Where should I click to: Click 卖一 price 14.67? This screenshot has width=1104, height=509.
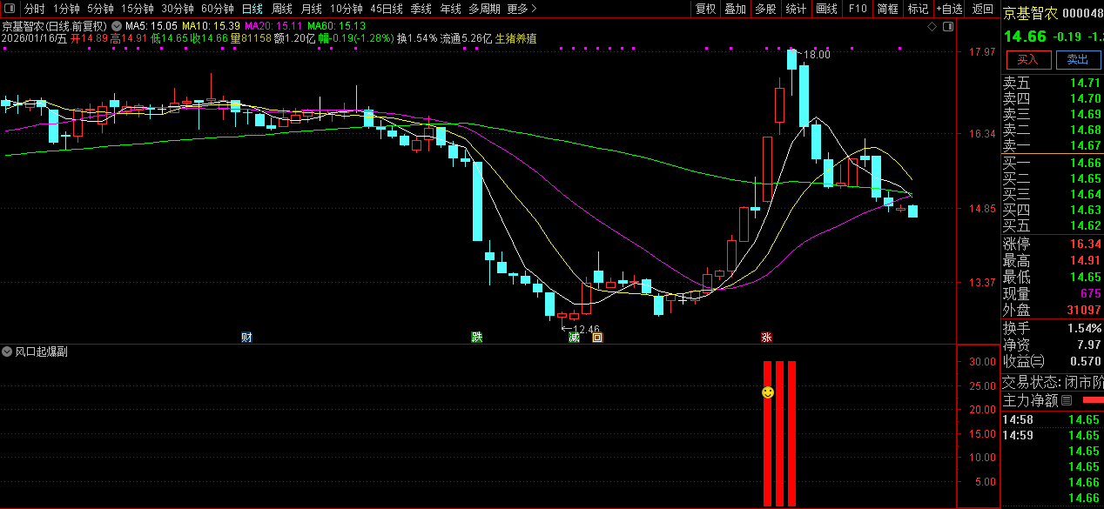1086,145
